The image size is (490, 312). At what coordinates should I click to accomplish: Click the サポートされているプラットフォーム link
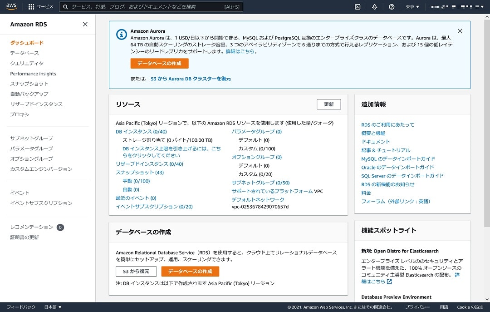pyautogui.click(x=272, y=191)
